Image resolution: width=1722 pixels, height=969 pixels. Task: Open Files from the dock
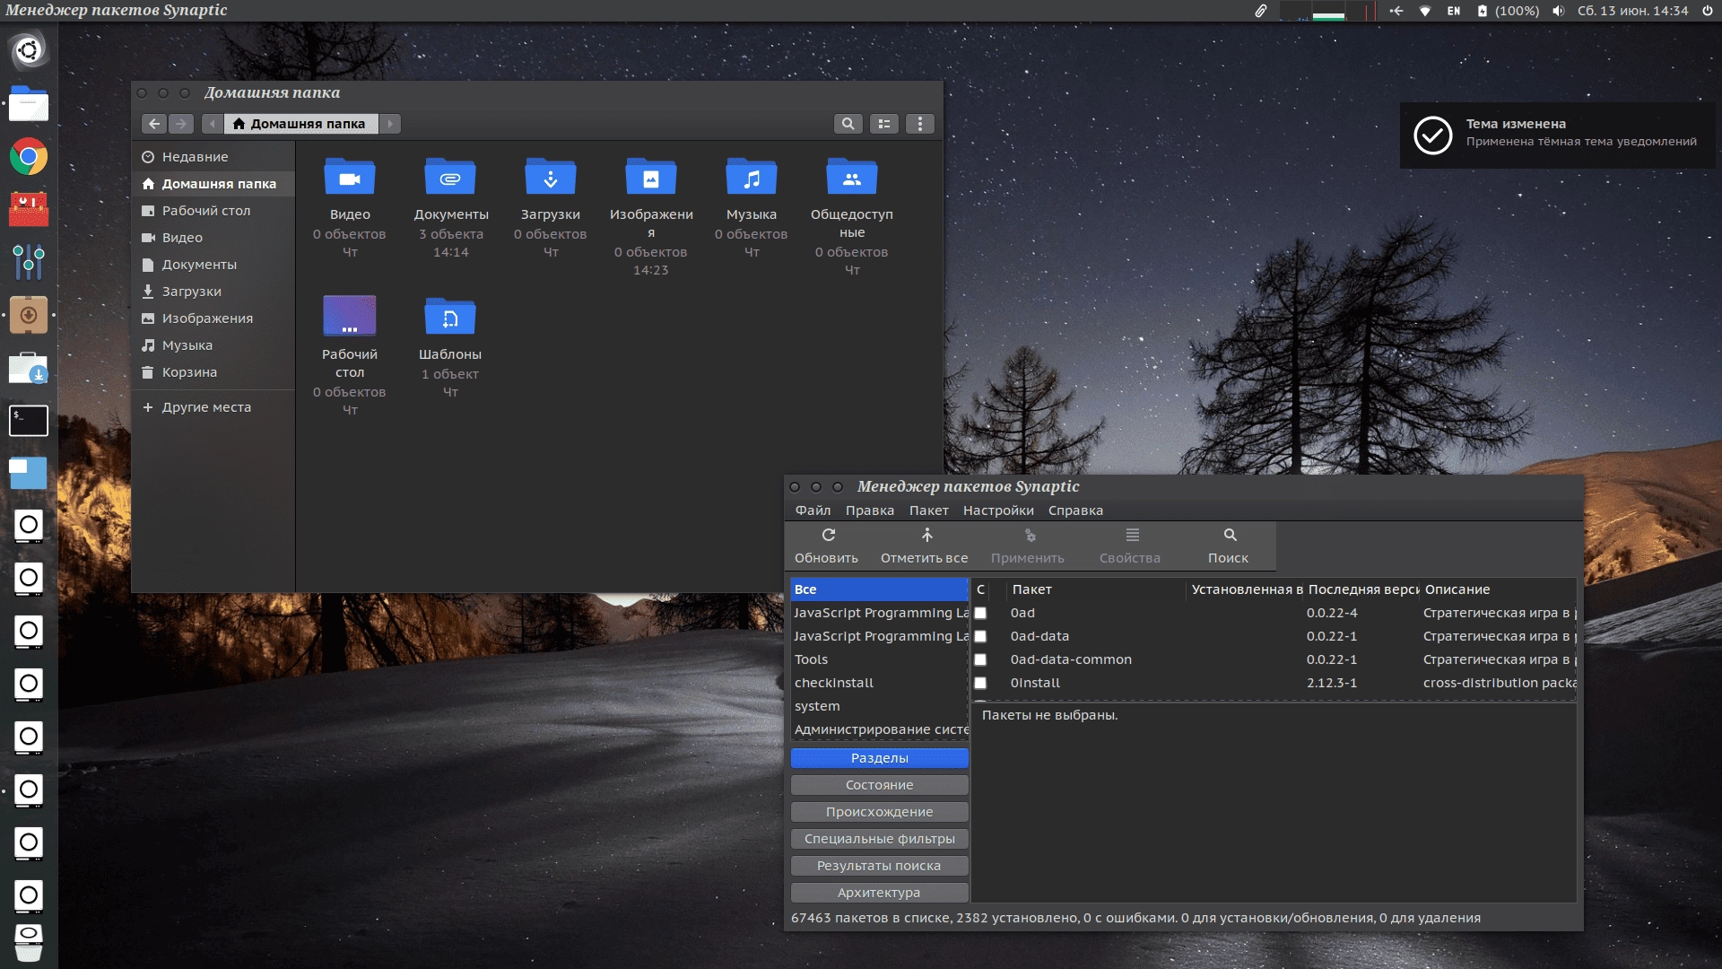(29, 104)
